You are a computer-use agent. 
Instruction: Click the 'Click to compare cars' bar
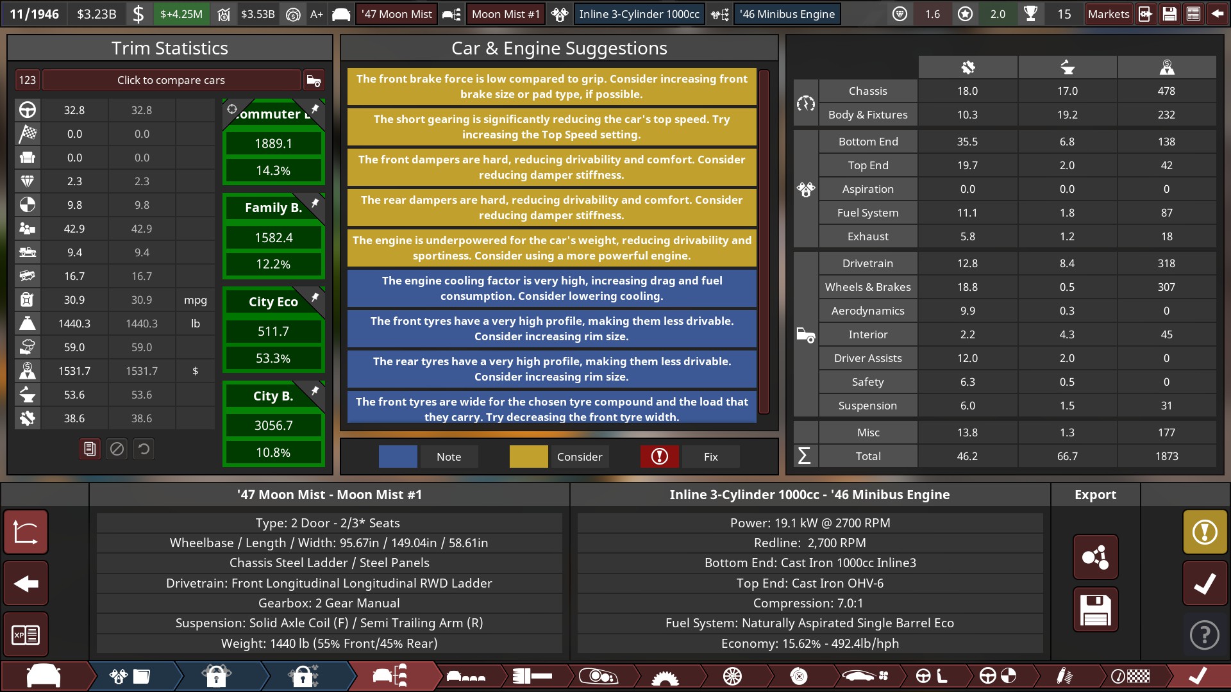tap(171, 80)
